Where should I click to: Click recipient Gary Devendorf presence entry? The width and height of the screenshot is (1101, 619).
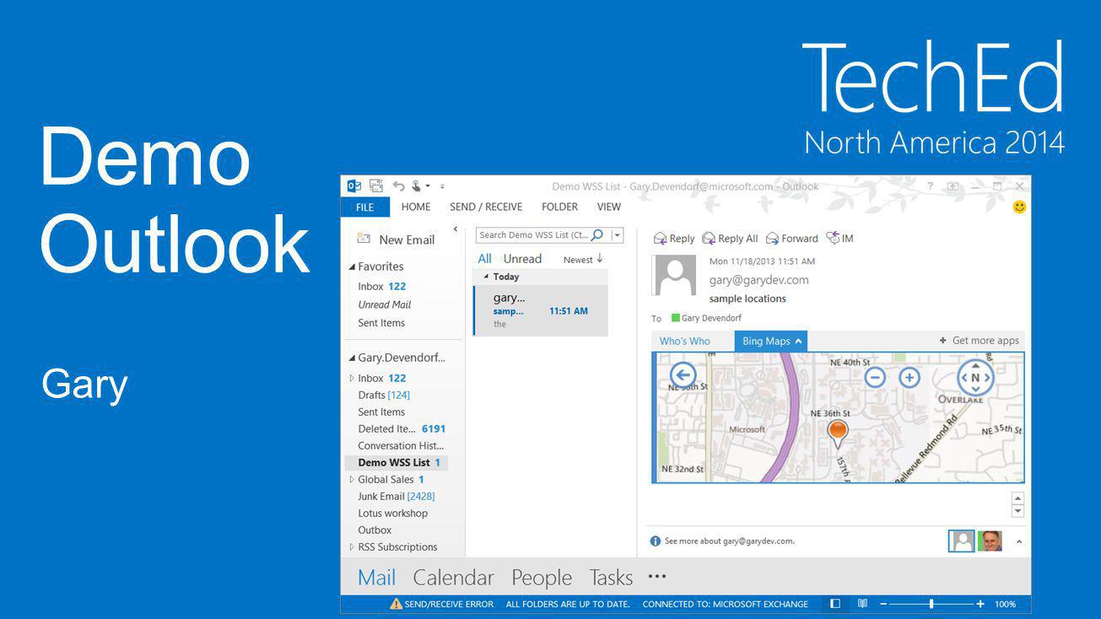pos(705,318)
